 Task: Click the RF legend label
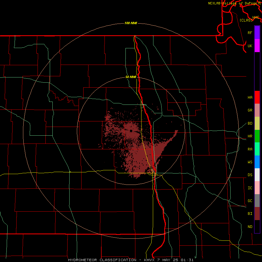click(x=250, y=33)
